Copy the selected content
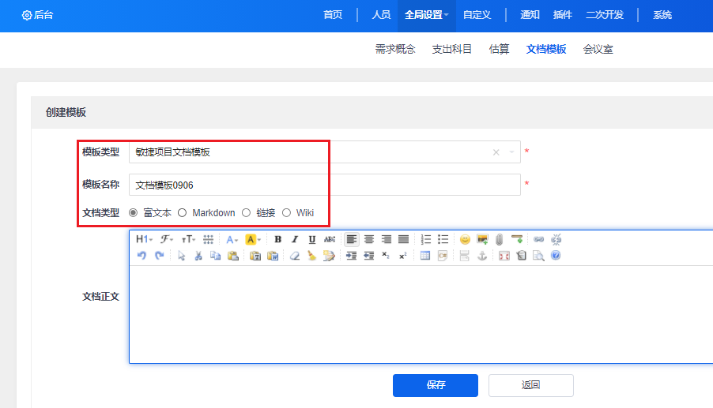This screenshot has width=713, height=408. (x=216, y=256)
